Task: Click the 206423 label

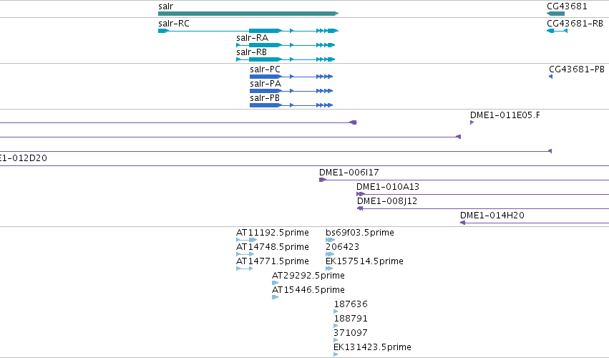Action: [x=343, y=247]
